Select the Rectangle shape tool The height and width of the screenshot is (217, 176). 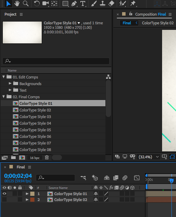point(65,3)
